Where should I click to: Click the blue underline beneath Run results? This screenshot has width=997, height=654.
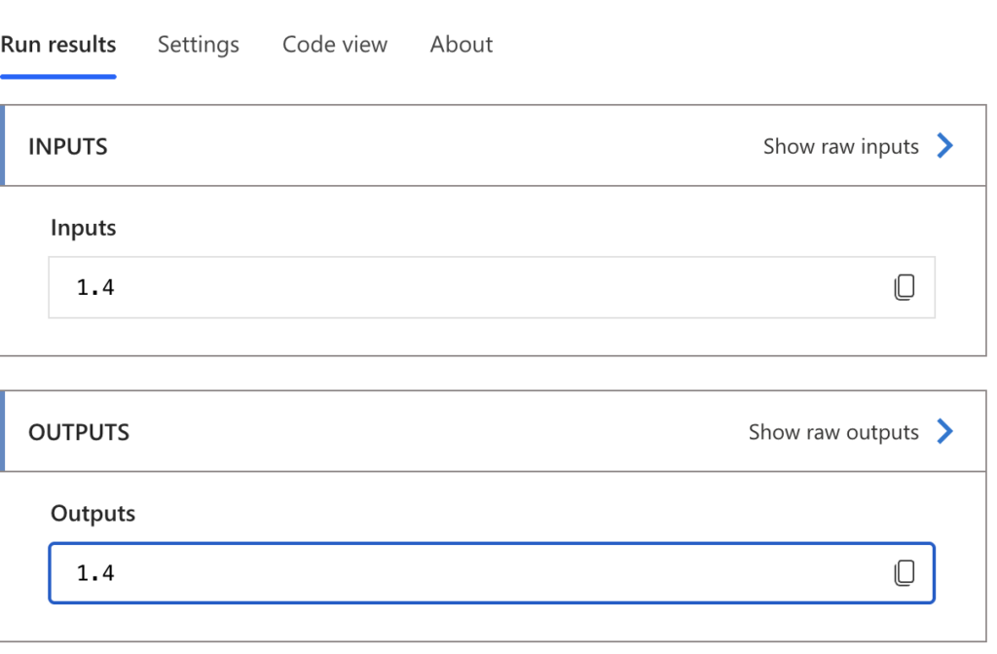[x=58, y=75]
